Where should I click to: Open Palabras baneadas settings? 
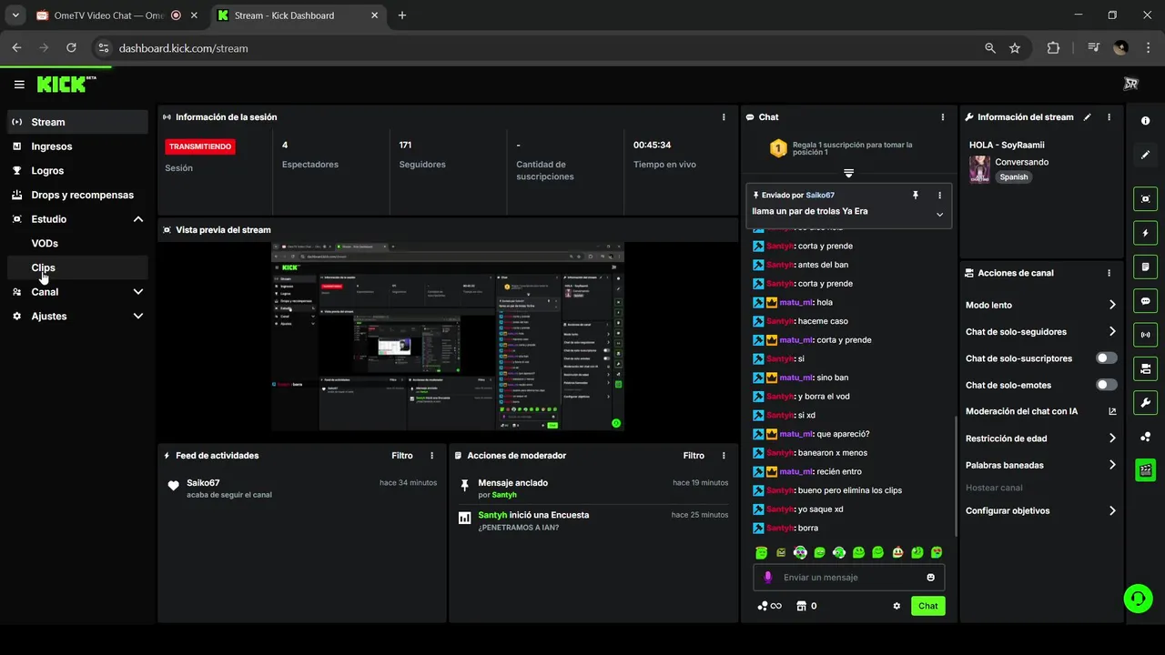pyautogui.click(x=1041, y=465)
